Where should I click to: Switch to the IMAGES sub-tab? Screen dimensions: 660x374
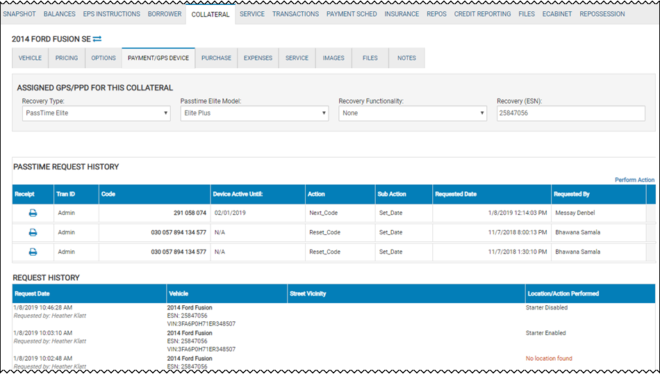pyautogui.click(x=333, y=58)
